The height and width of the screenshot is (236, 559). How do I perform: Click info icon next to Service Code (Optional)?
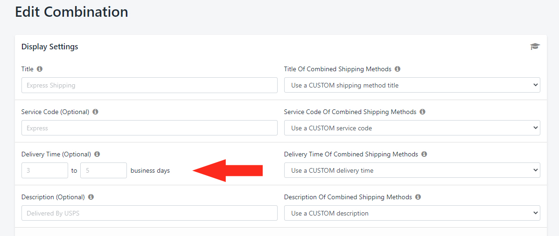point(95,112)
